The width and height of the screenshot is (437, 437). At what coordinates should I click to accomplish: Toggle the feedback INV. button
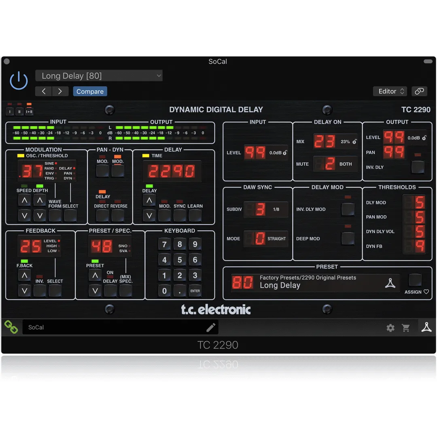point(40,291)
